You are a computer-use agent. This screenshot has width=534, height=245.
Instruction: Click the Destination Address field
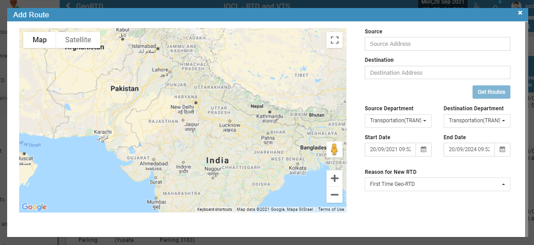point(437,73)
